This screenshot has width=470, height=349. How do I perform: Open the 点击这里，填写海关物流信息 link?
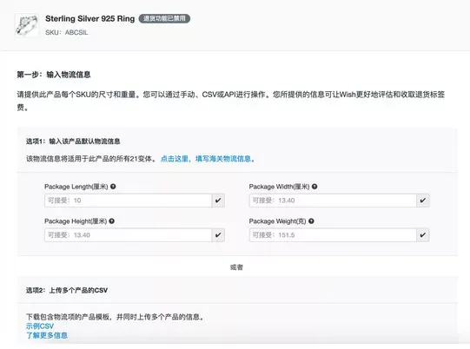208,159
